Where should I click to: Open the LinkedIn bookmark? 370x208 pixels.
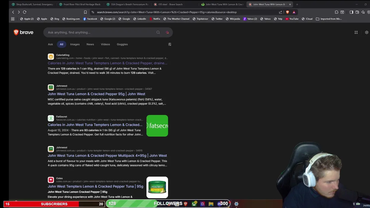click(x=139, y=19)
